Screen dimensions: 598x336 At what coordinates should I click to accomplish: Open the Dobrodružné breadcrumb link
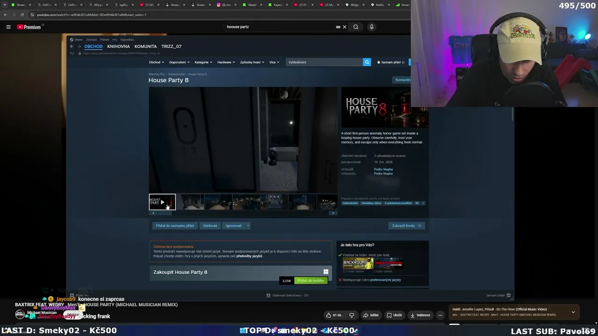[x=177, y=74]
